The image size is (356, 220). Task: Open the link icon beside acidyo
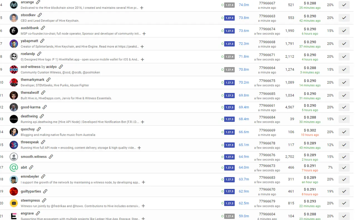tap(61, 67)
